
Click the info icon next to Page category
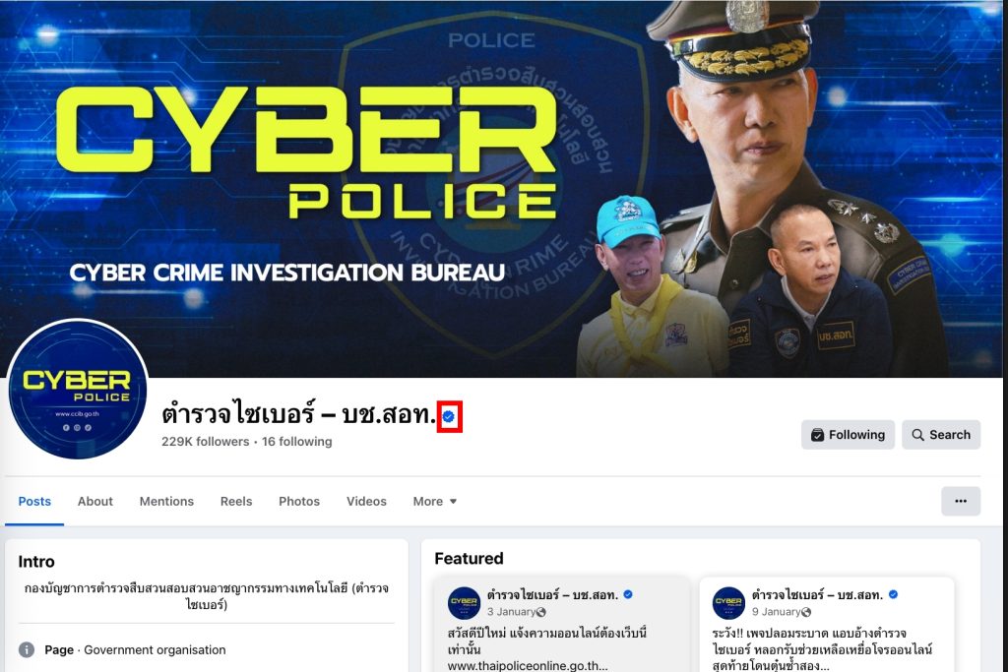tap(27, 649)
